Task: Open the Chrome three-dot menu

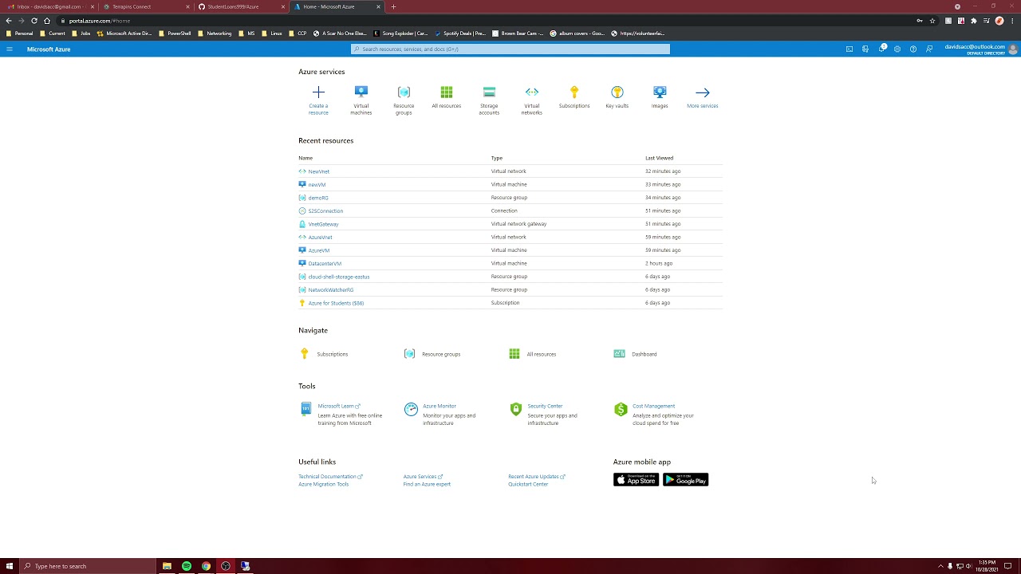Action: click(x=1012, y=21)
